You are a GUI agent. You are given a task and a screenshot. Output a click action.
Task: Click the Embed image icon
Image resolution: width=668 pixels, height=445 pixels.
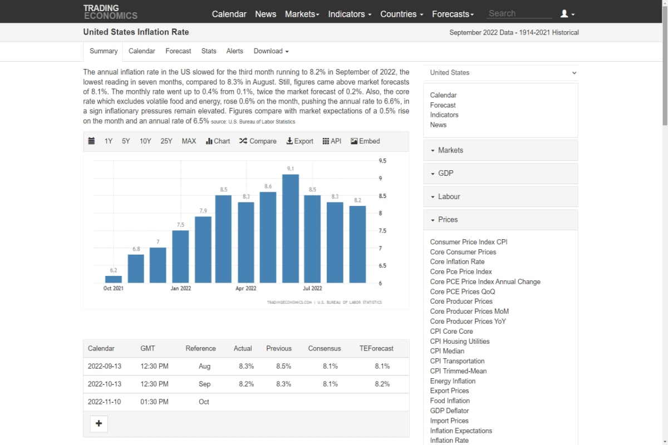(354, 141)
